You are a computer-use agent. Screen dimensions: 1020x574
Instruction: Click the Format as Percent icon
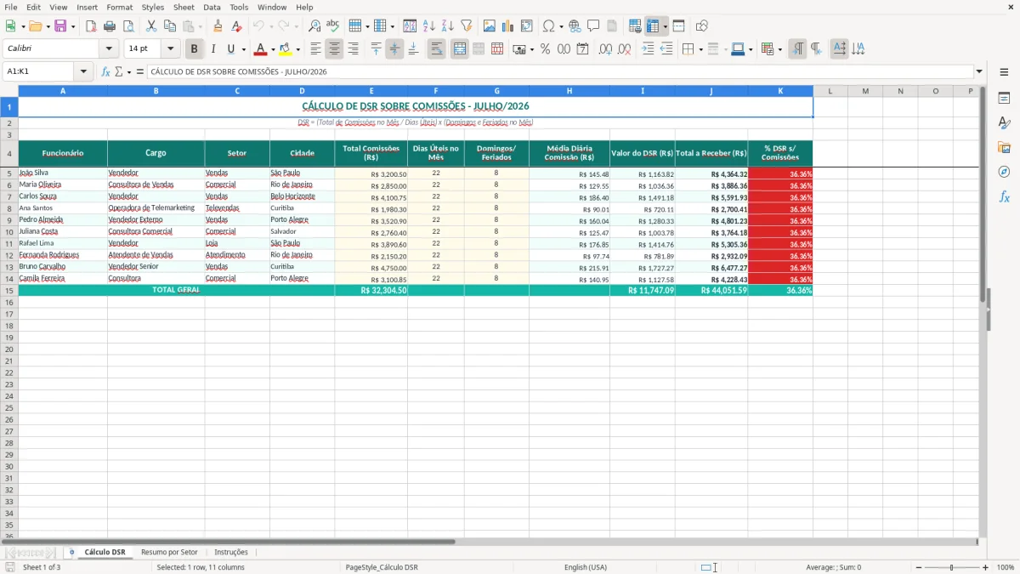[x=546, y=49]
